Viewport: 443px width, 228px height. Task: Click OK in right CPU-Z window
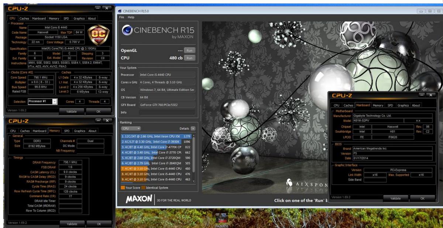(422, 198)
